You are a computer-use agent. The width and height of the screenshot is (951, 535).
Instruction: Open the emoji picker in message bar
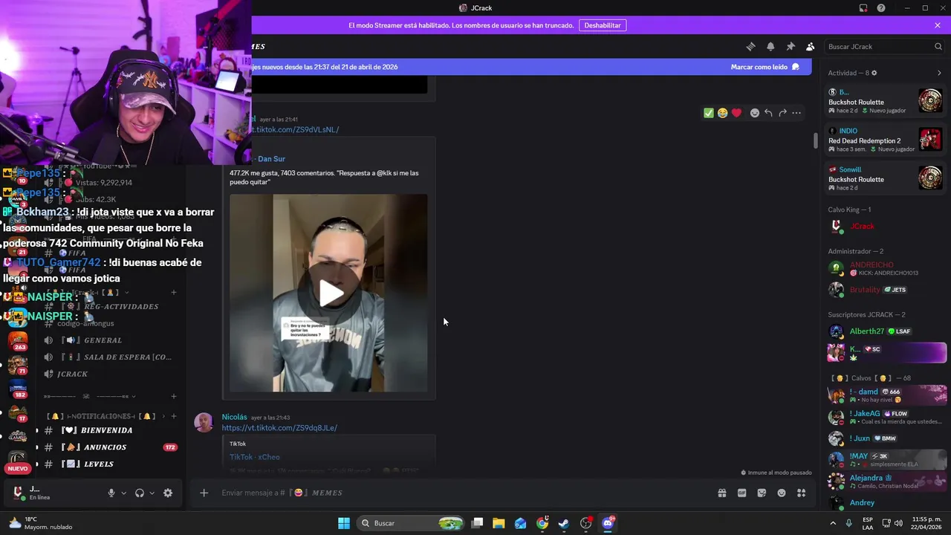[782, 493]
